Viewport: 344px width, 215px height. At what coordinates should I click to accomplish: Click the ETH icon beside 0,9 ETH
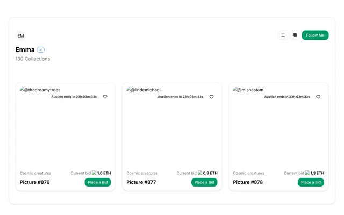coord(200,173)
